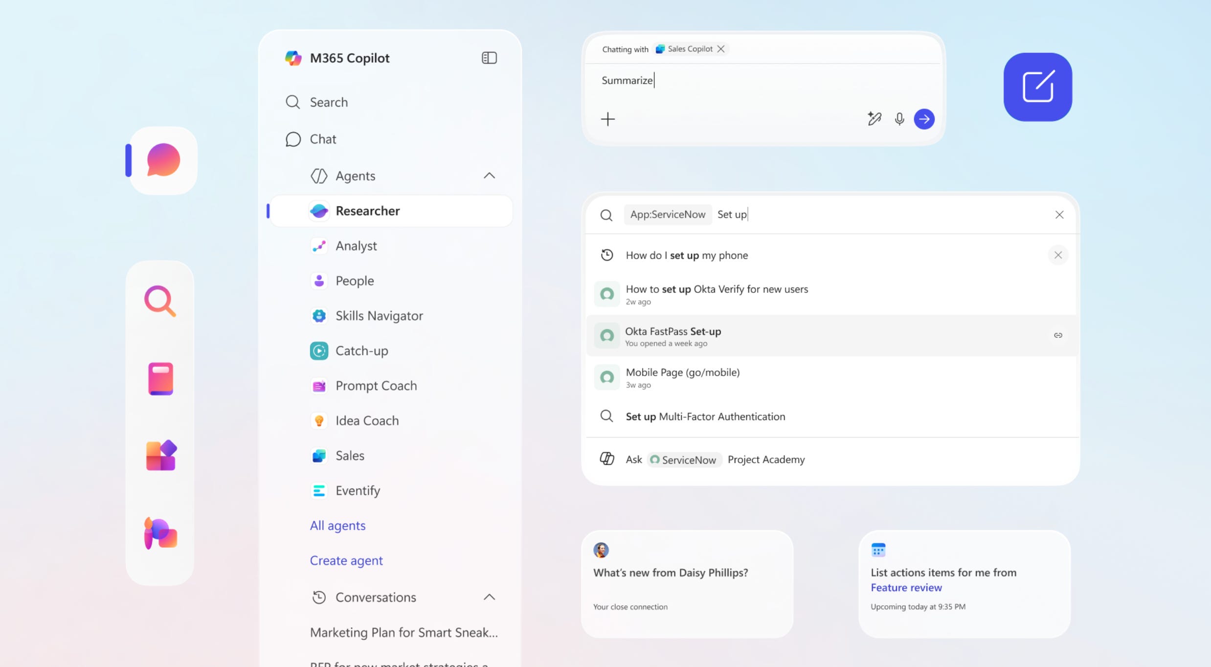1211x667 pixels.
Task: Click the Conversations history clock icon
Action: coord(319,597)
